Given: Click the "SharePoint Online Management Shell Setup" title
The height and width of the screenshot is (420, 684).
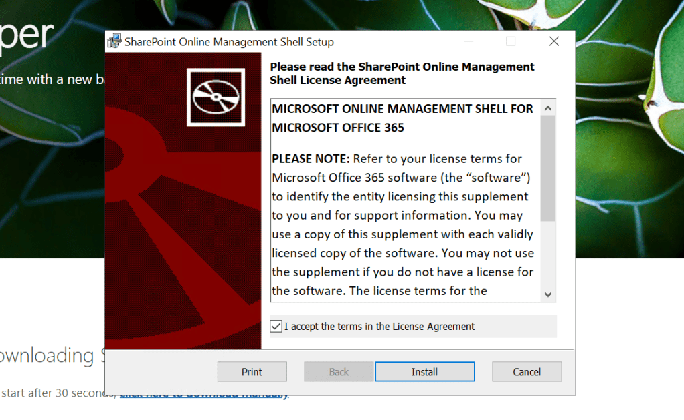Looking at the screenshot, I should 229,41.
